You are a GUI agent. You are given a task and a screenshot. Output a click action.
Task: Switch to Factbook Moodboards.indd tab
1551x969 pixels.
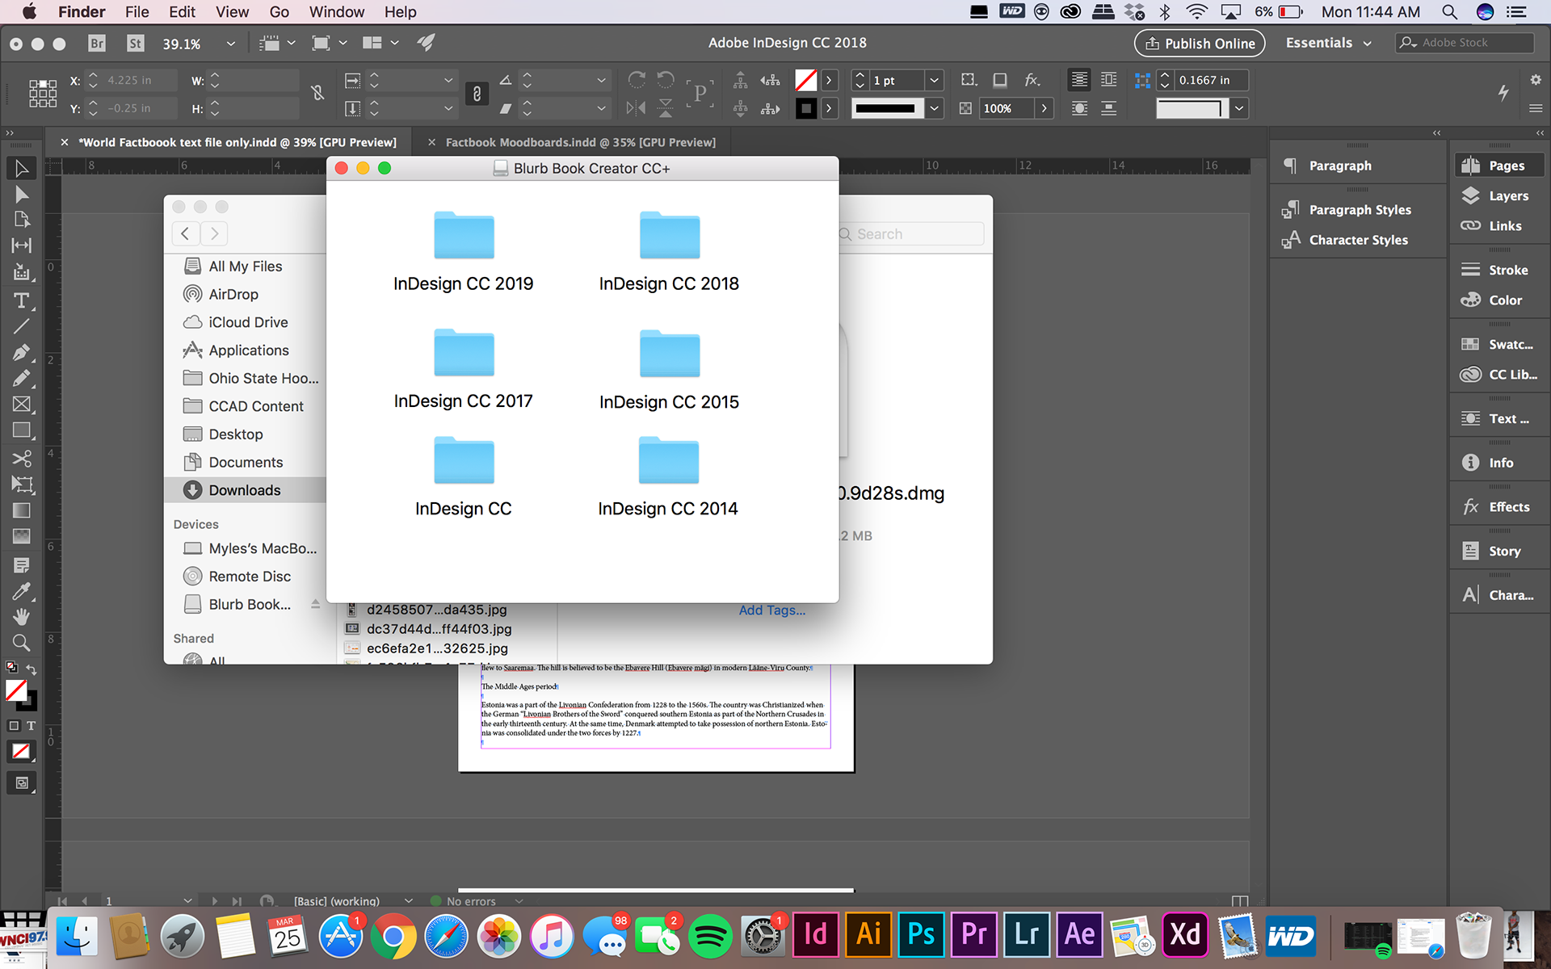580,142
